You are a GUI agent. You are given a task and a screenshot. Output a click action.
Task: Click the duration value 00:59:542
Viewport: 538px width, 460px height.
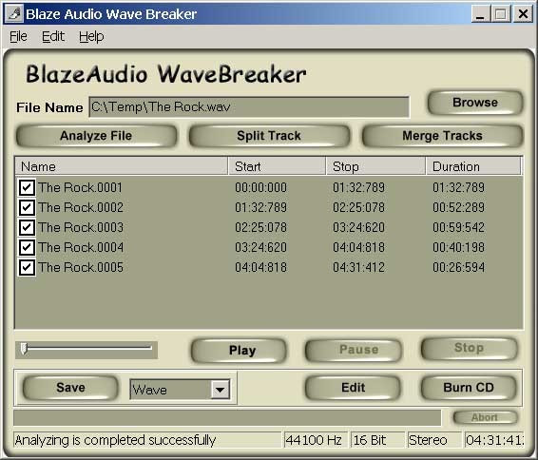click(x=459, y=227)
